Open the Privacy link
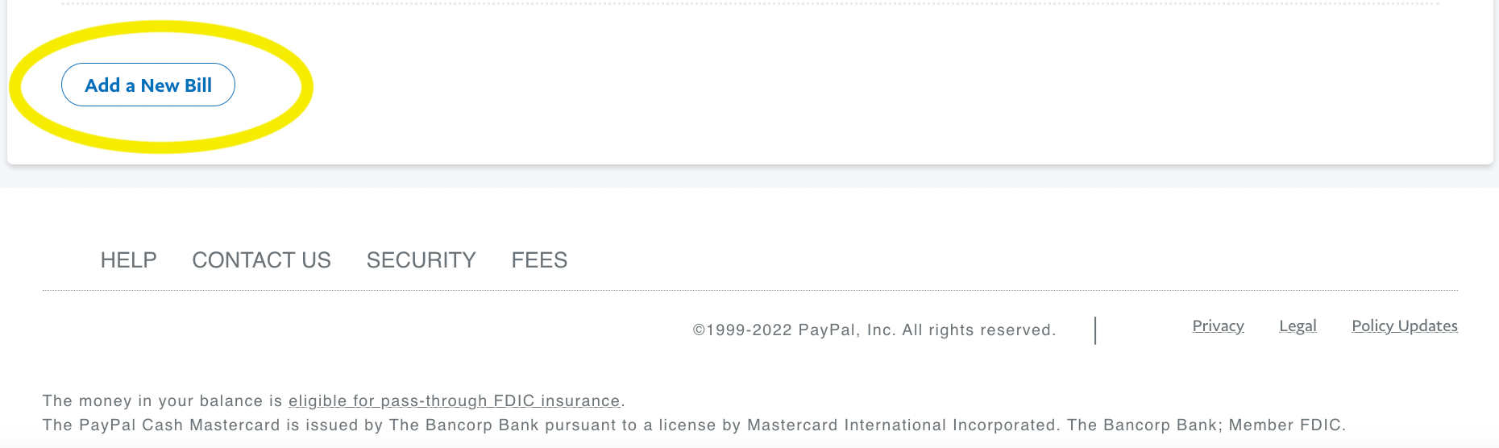The width and height of the screenshot is (1499, 448). coord(1218,326)
